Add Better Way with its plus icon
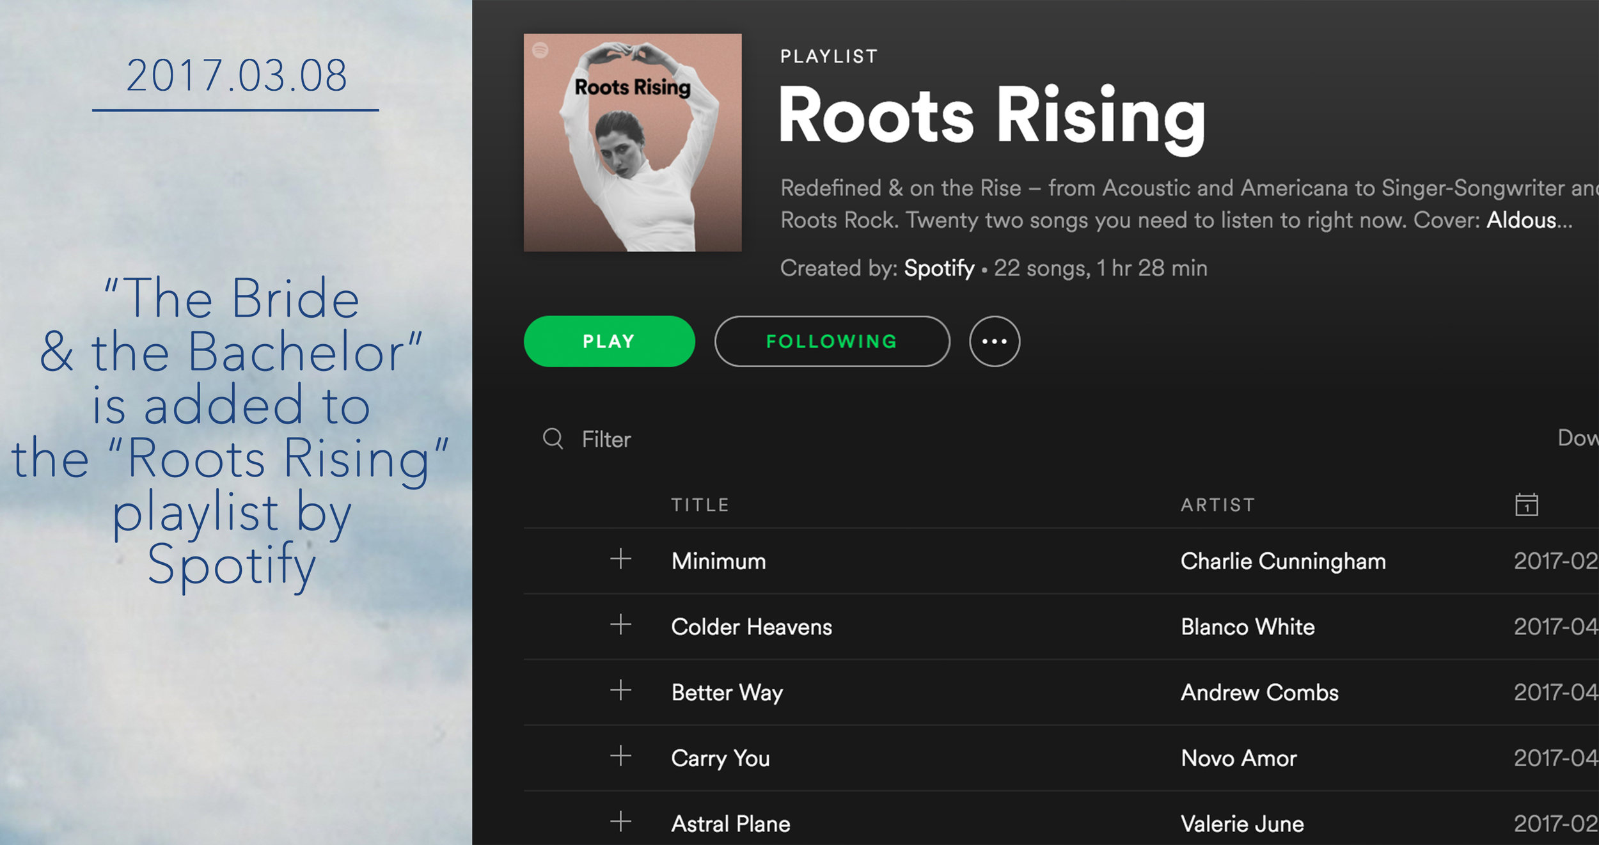Screen dimensions: 1599x845 620,690
